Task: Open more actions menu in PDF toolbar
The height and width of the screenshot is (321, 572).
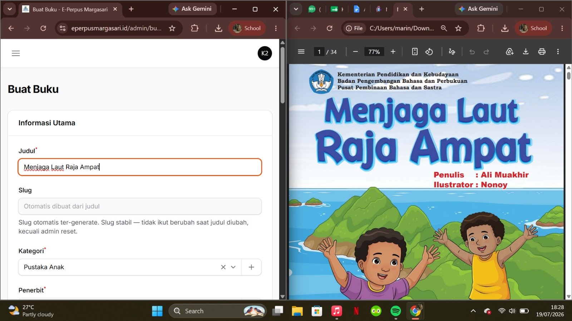Action: (x=558, y=52)
